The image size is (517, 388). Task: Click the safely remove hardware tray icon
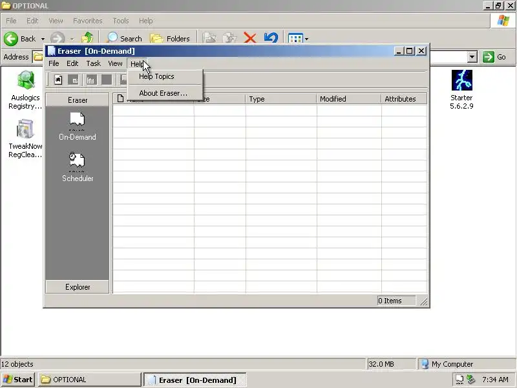471,380
